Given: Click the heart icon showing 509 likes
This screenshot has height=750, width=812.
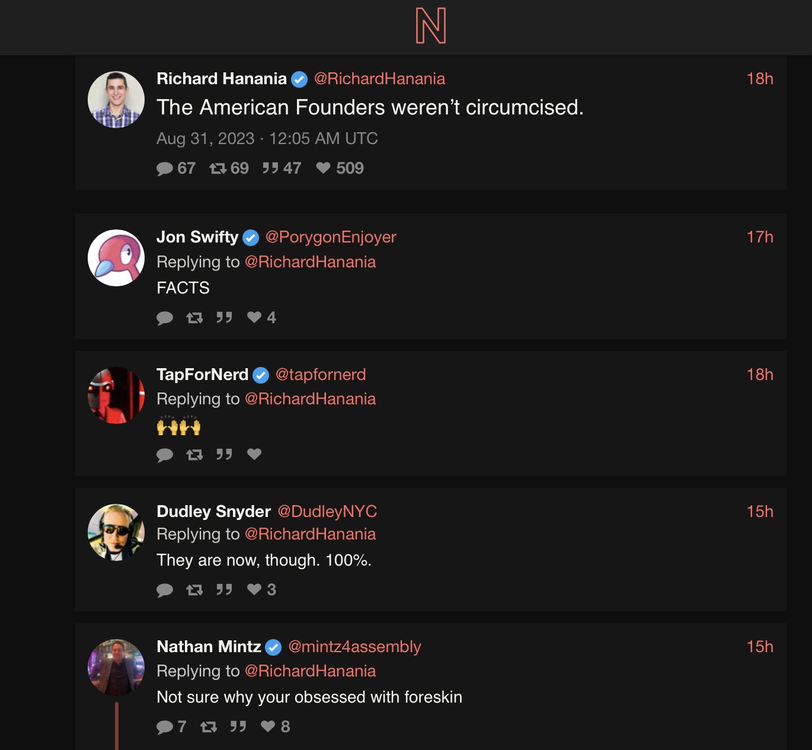Looking at the screenshot, I should click(x=323, y=168).
